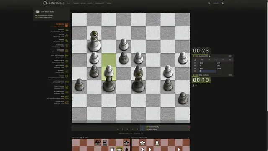268x151 pixels.
Task: Open the Play menu
Action: click(69, 3)
